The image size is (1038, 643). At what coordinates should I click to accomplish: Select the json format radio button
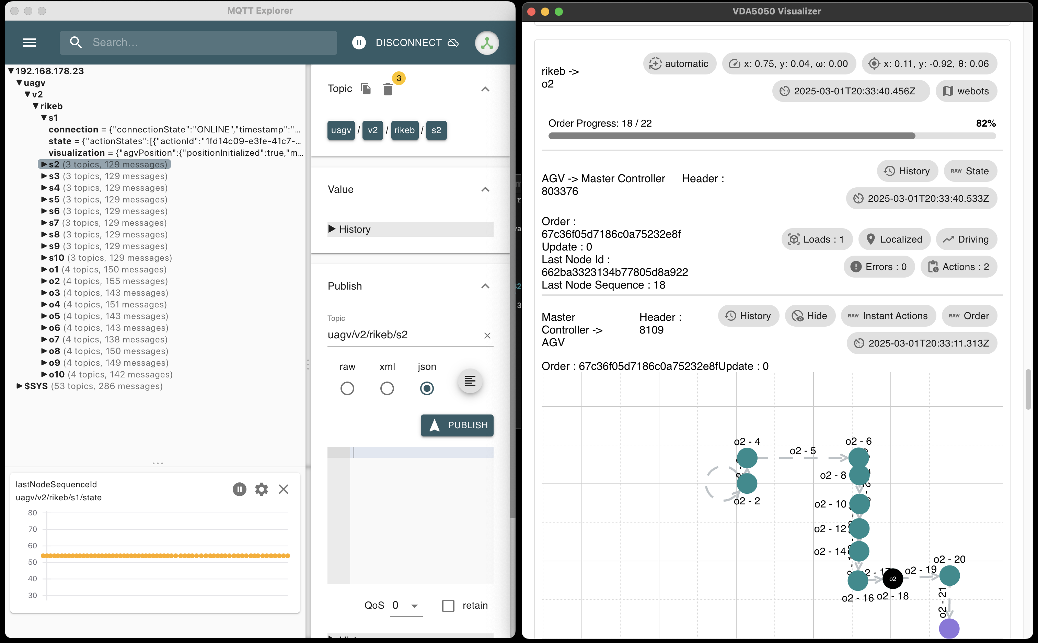click(x=427, y=388)
